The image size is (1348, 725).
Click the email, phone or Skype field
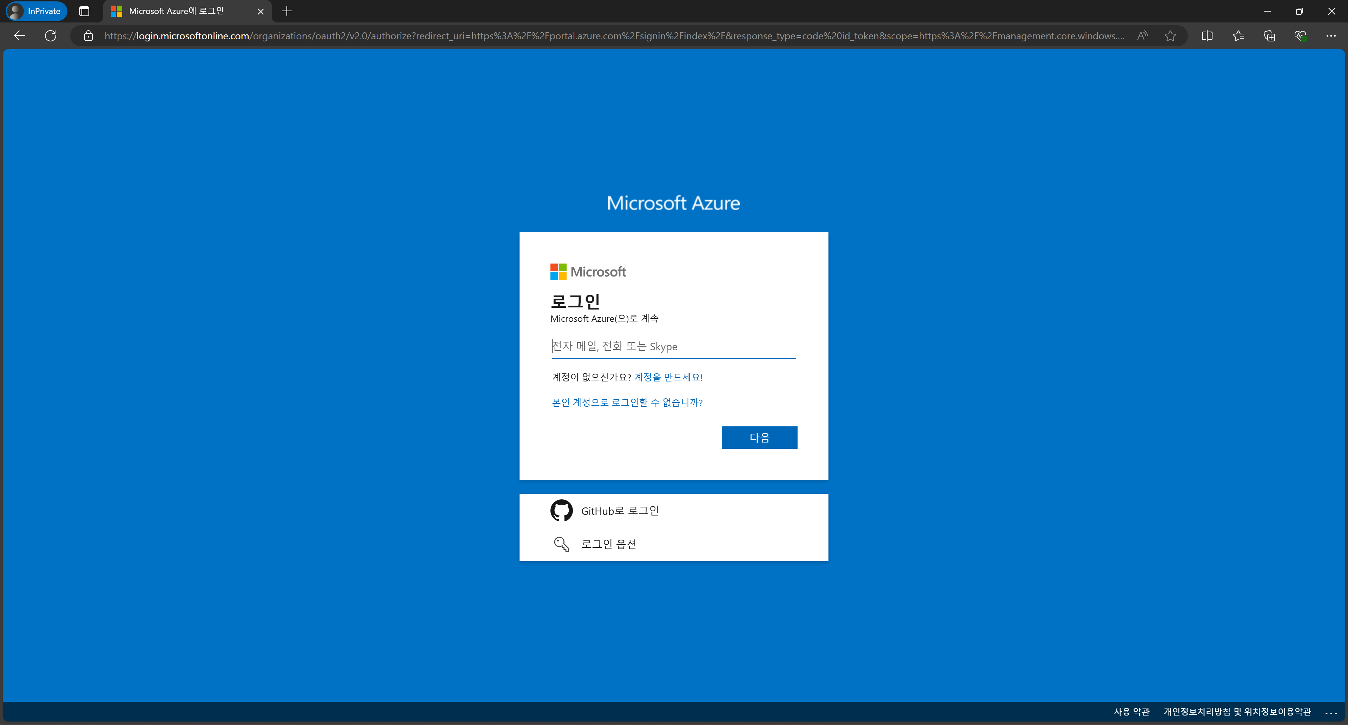tap(673, 346)
